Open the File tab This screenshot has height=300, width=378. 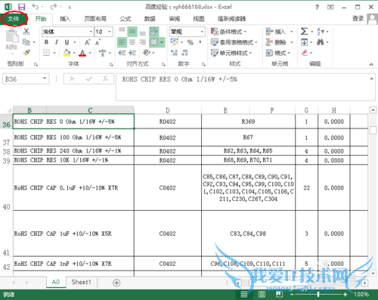coord(14,18)
